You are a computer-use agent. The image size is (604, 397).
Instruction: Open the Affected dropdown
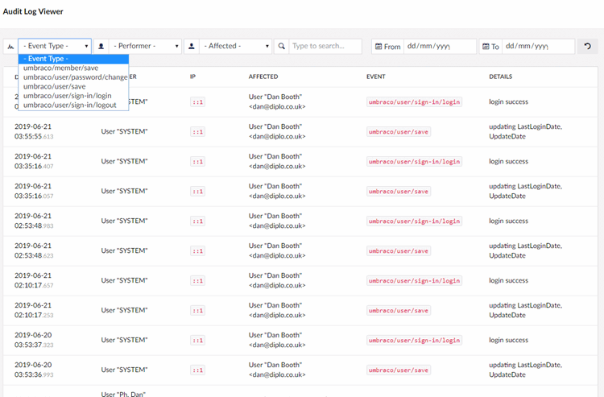coord(235,46)
